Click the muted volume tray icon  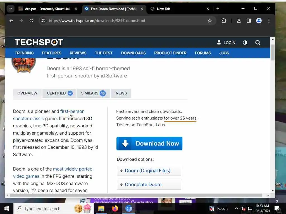(243, 208)
